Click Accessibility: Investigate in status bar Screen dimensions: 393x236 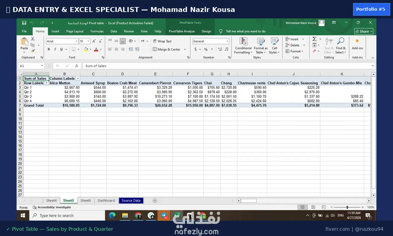coord(52,207)
